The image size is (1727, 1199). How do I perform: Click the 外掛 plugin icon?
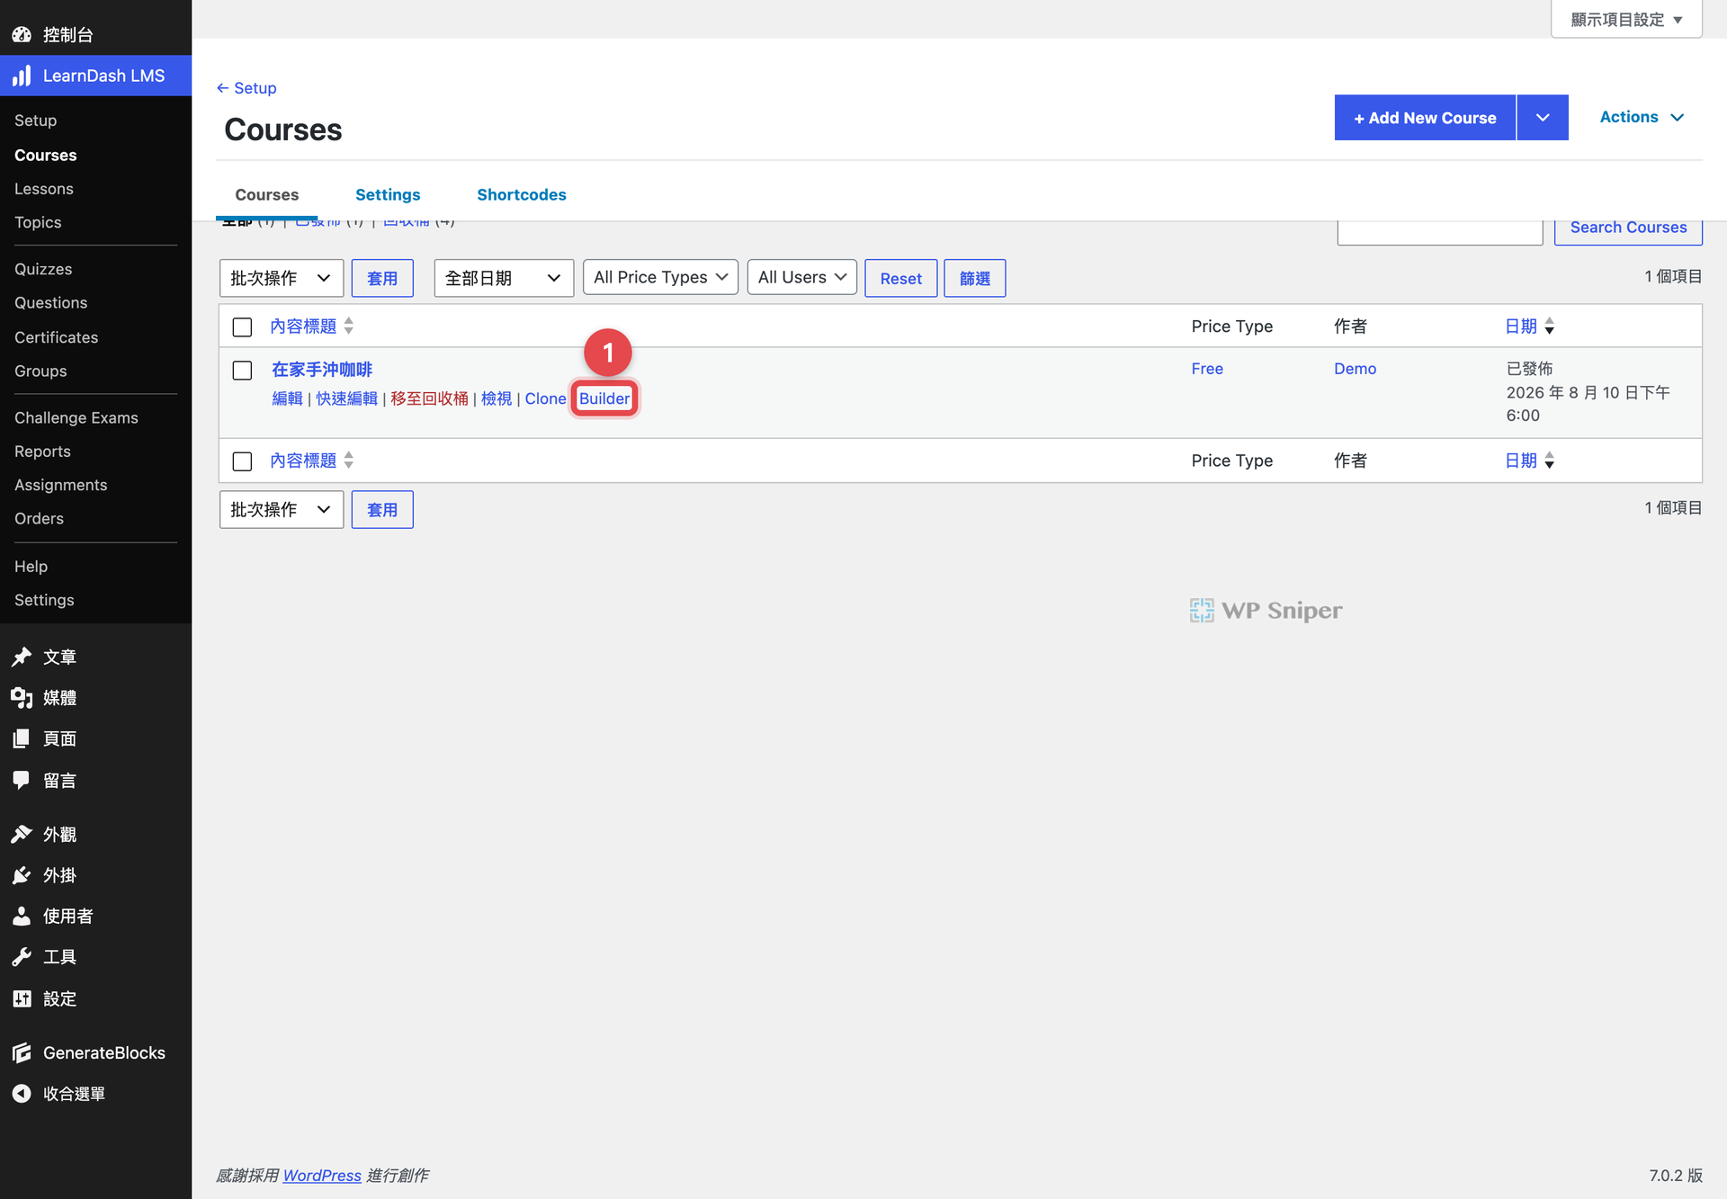[x=22, y=875]
